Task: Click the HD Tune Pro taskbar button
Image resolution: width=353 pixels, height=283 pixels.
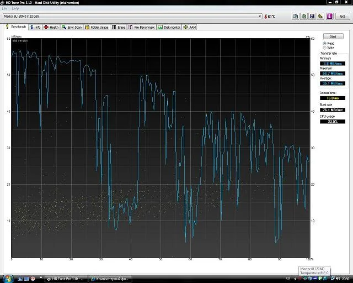Action: [x=66, y=279]
